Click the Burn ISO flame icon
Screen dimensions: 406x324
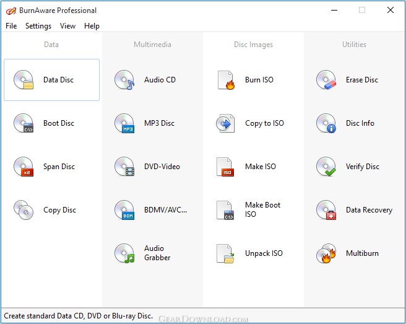pyautogui.click(x=226, y=80)
